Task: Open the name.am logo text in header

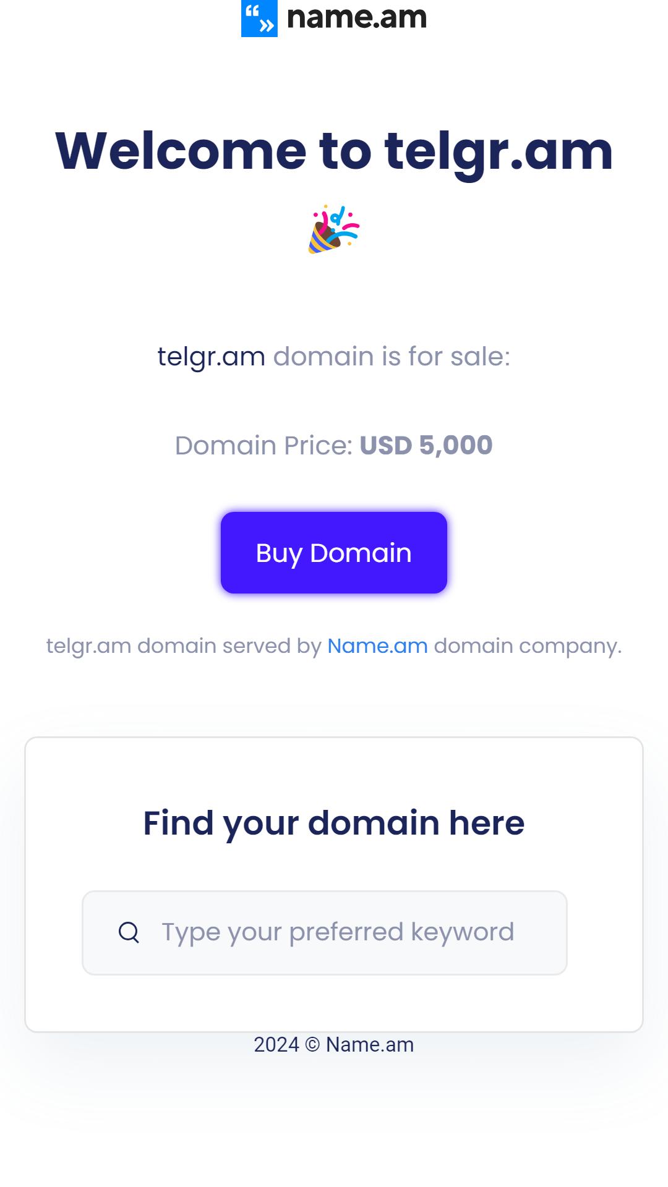Action: 357,17
